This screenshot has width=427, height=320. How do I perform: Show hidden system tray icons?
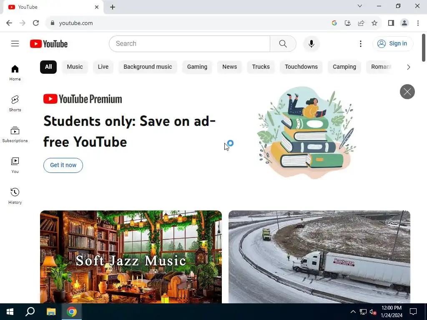click(353, 312)
